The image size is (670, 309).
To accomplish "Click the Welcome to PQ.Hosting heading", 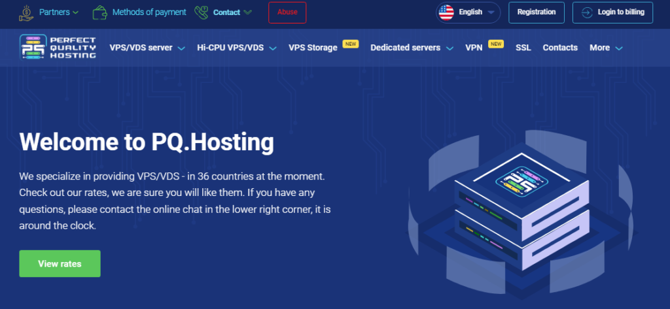I will (x=147, y=142).
